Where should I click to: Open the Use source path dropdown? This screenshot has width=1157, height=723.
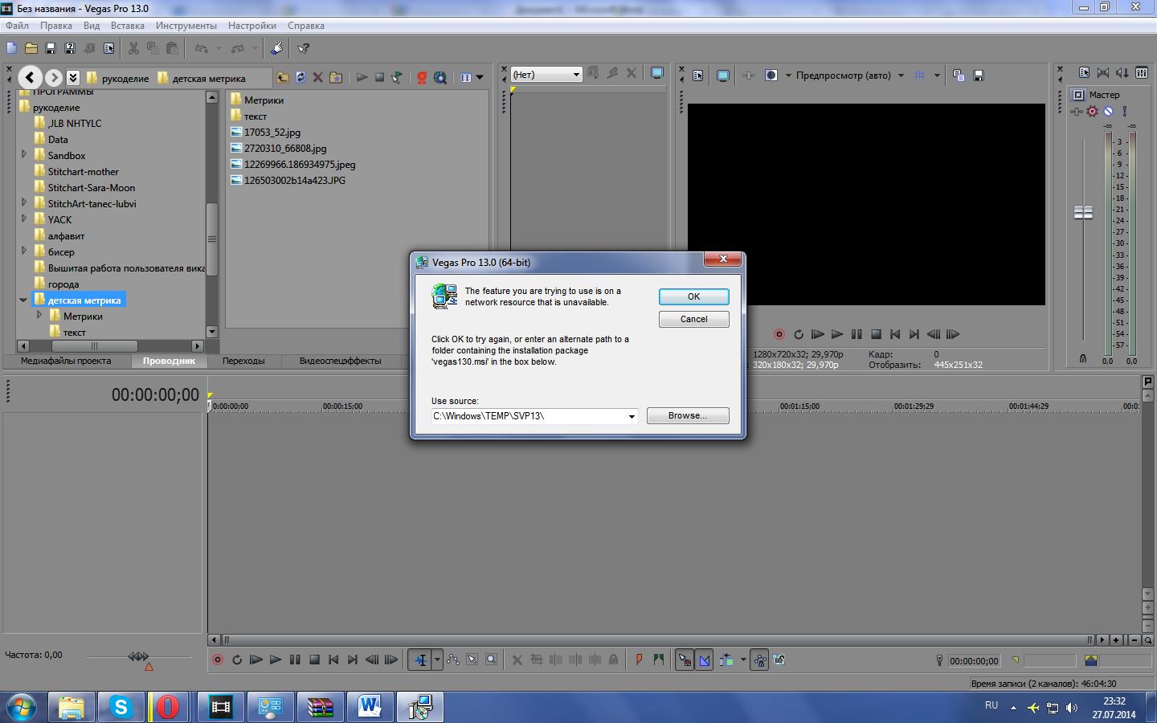632,416
